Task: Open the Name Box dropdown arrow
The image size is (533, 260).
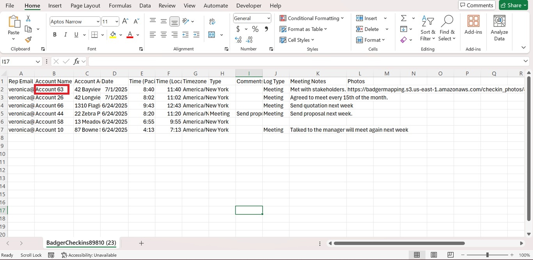Action: (x=38, y=61)
